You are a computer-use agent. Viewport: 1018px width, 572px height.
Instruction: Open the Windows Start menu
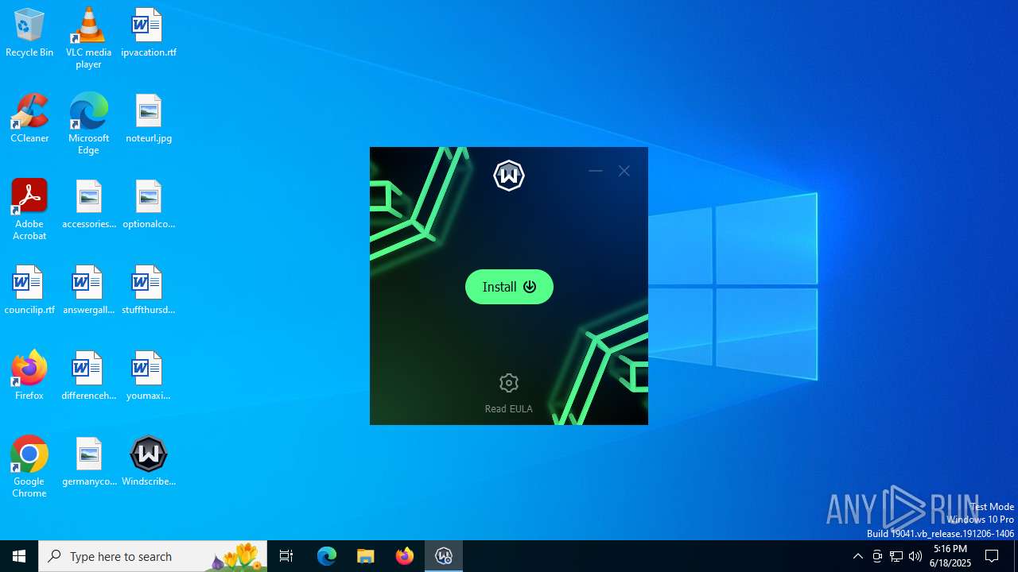19,556
